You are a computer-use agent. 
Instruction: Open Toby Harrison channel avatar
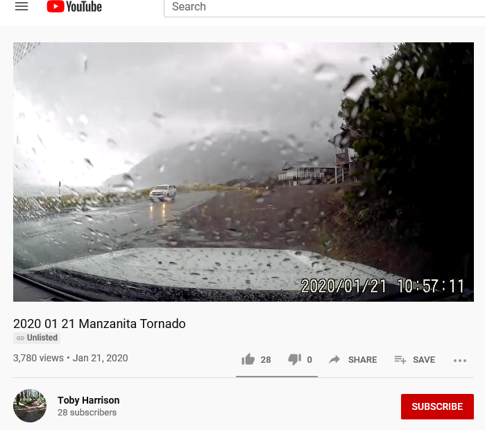[30, 406]
